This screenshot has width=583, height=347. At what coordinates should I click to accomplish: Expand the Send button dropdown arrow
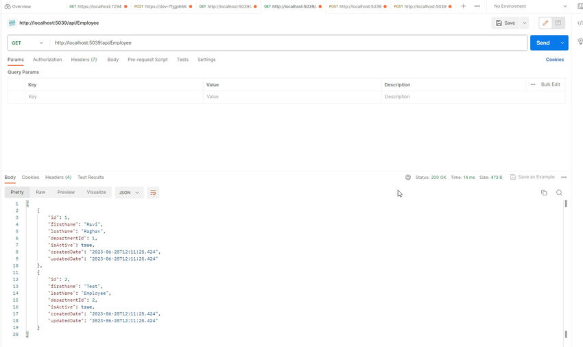pos(562,43)
